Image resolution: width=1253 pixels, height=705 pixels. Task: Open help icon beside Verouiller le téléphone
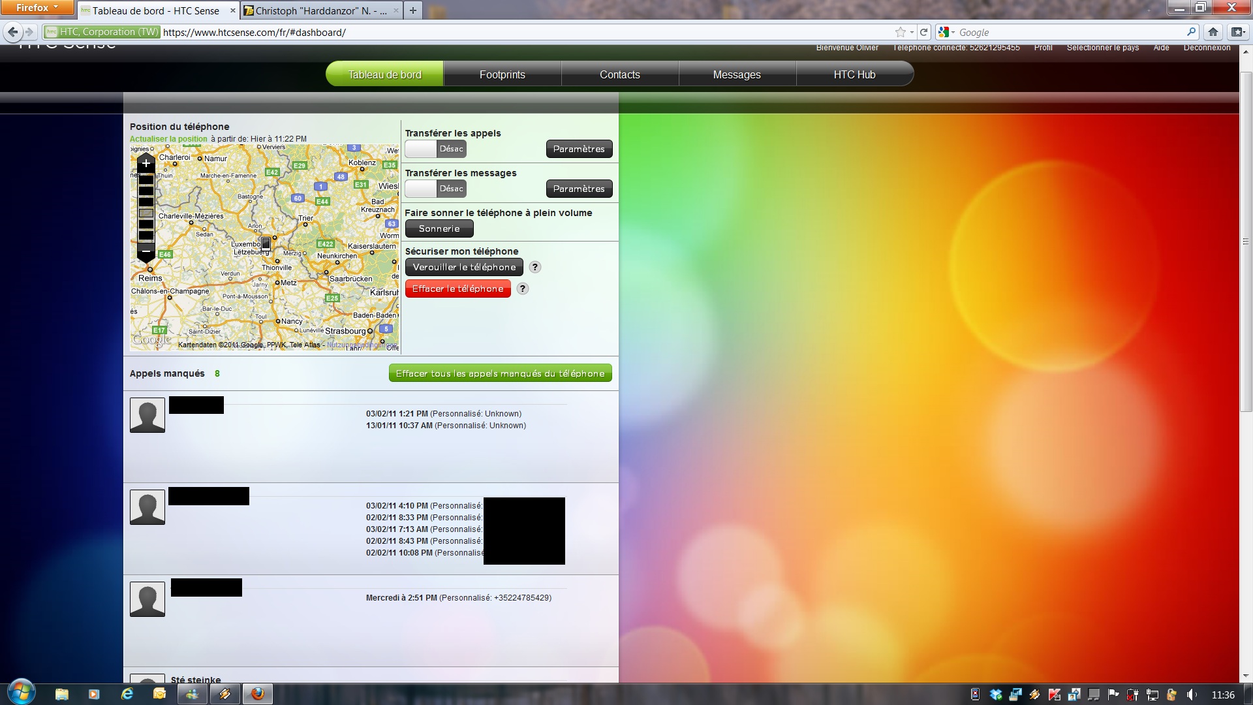pos(534,267)
